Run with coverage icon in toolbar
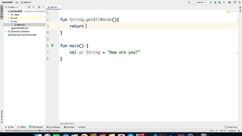242x136 pixels. (219, 2)
